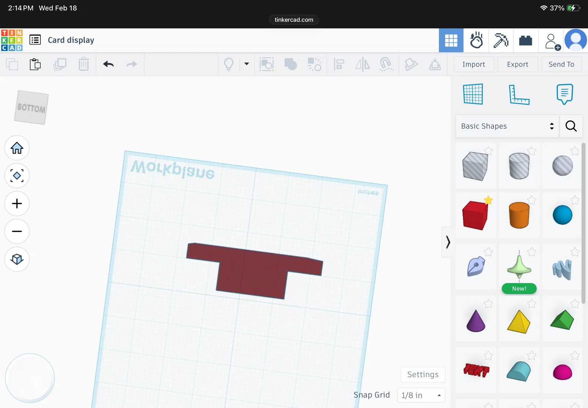This screenshot has width=588, height=408.
Task: Redo the last undone action
Action: tap(132, 64)
